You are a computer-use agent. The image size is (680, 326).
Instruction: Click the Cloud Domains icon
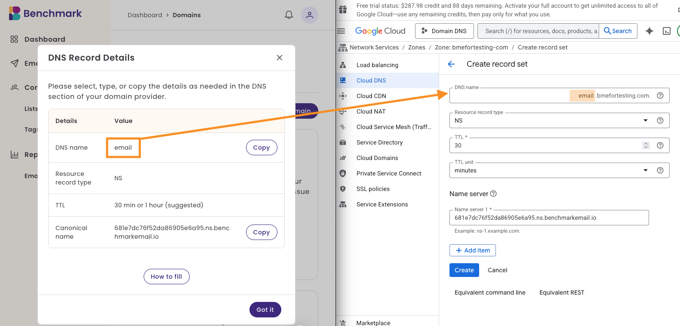click(343, 158)
